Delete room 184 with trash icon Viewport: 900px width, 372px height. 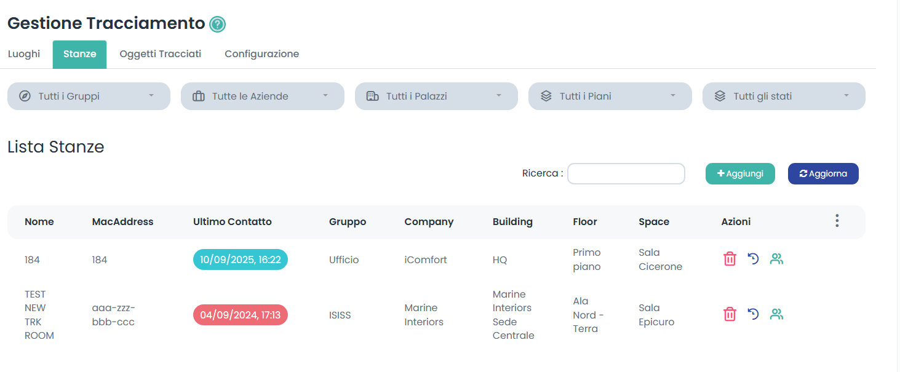730,259
